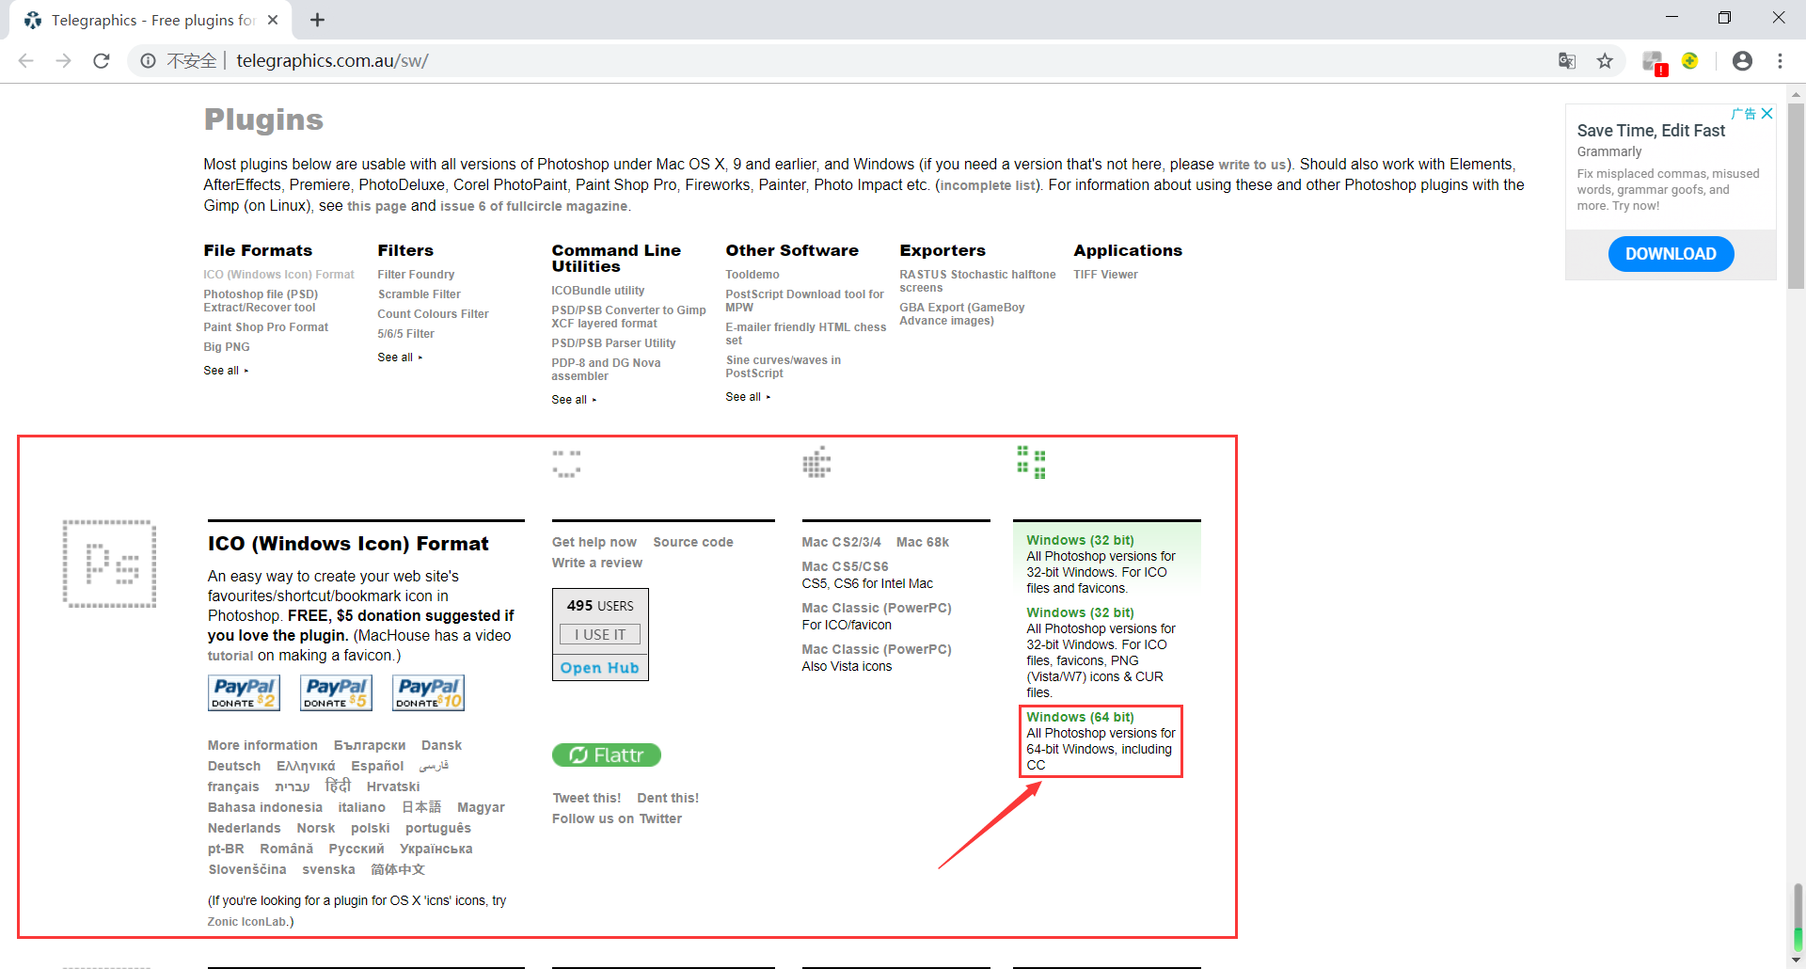Click the address bar URL

pyautogui.click(x=332, y=61)
